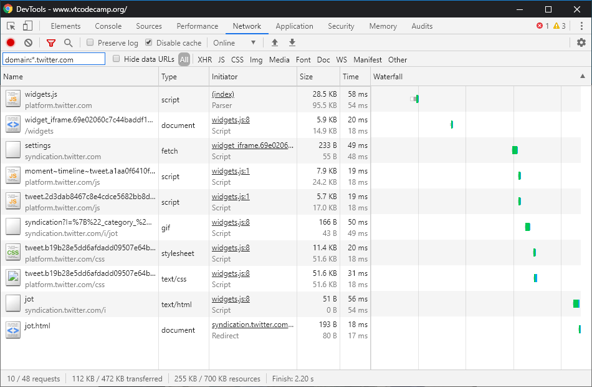
Task: Filter requests by Media
Action: click(279, 60)
